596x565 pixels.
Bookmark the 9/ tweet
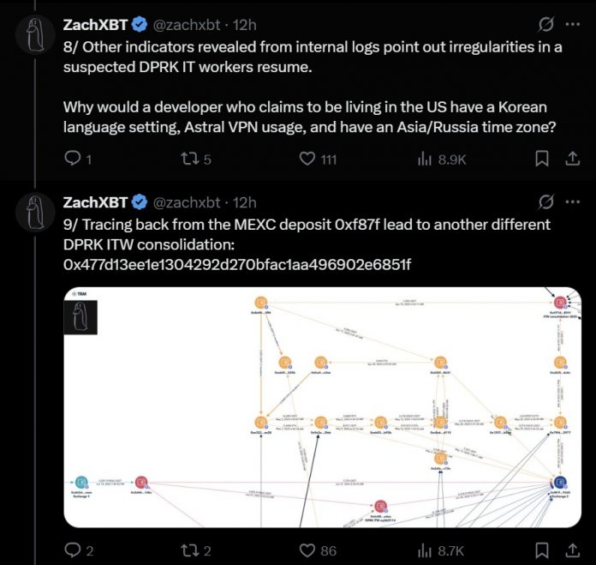pyautogui.click(x=541, y=550)
